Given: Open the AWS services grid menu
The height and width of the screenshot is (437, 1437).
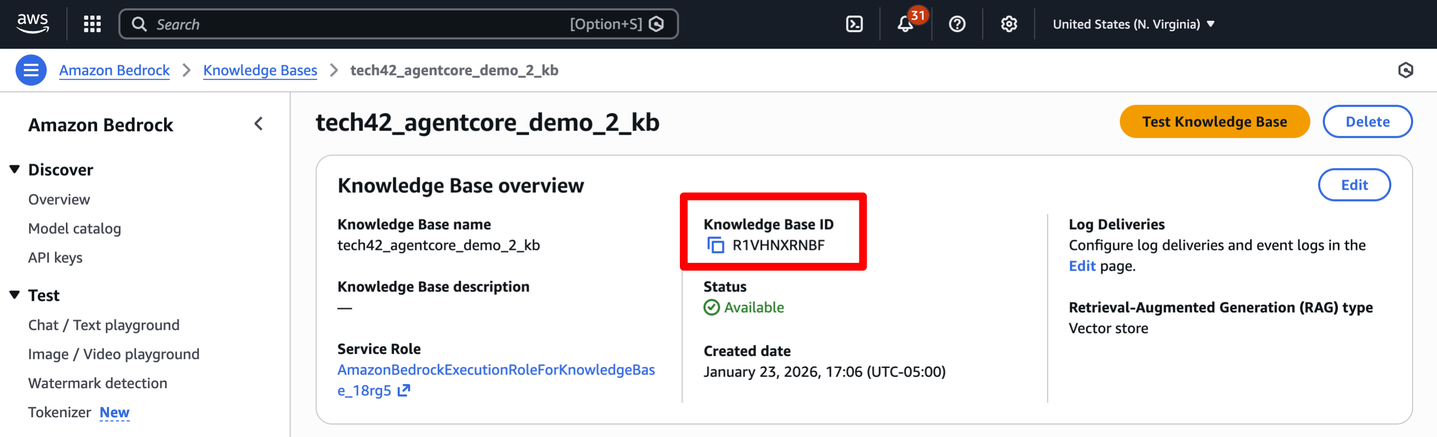Looking at the screenshot, I should [92, 24].
